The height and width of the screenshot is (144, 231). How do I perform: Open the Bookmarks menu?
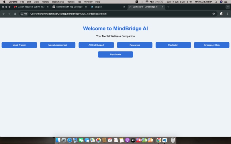58,2
